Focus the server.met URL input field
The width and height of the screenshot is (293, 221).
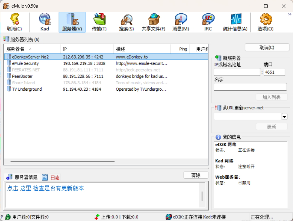tap(248, 117)
